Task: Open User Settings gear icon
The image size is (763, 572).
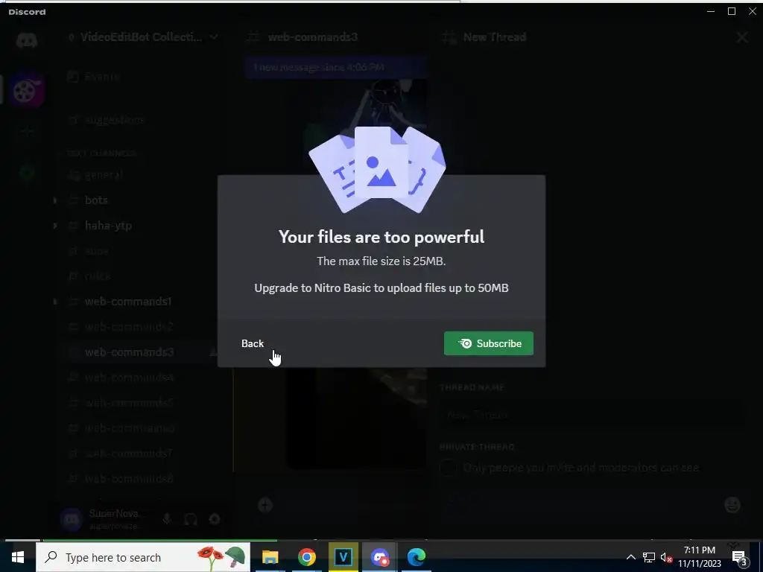Action: (x=215, y=519)
